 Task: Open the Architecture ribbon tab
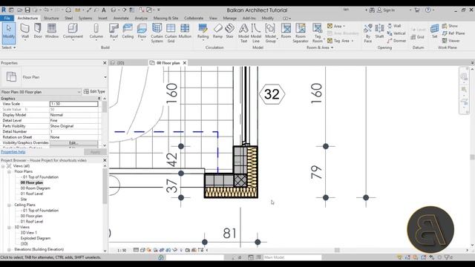(x=27, y=18)
